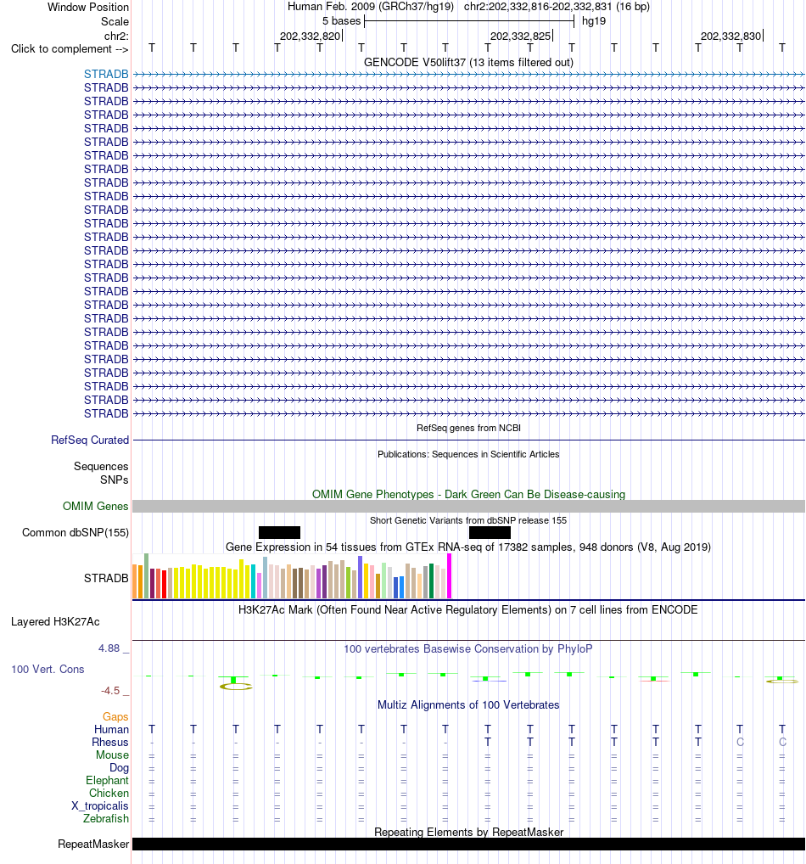806x864 pixels.
Task: Open the GTEx Gene Expression track title
Action: tap(468, 547)
